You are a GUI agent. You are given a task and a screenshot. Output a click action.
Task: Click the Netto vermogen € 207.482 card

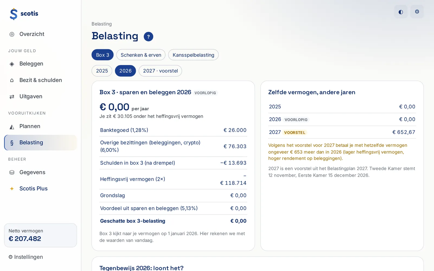coord(40,235)
